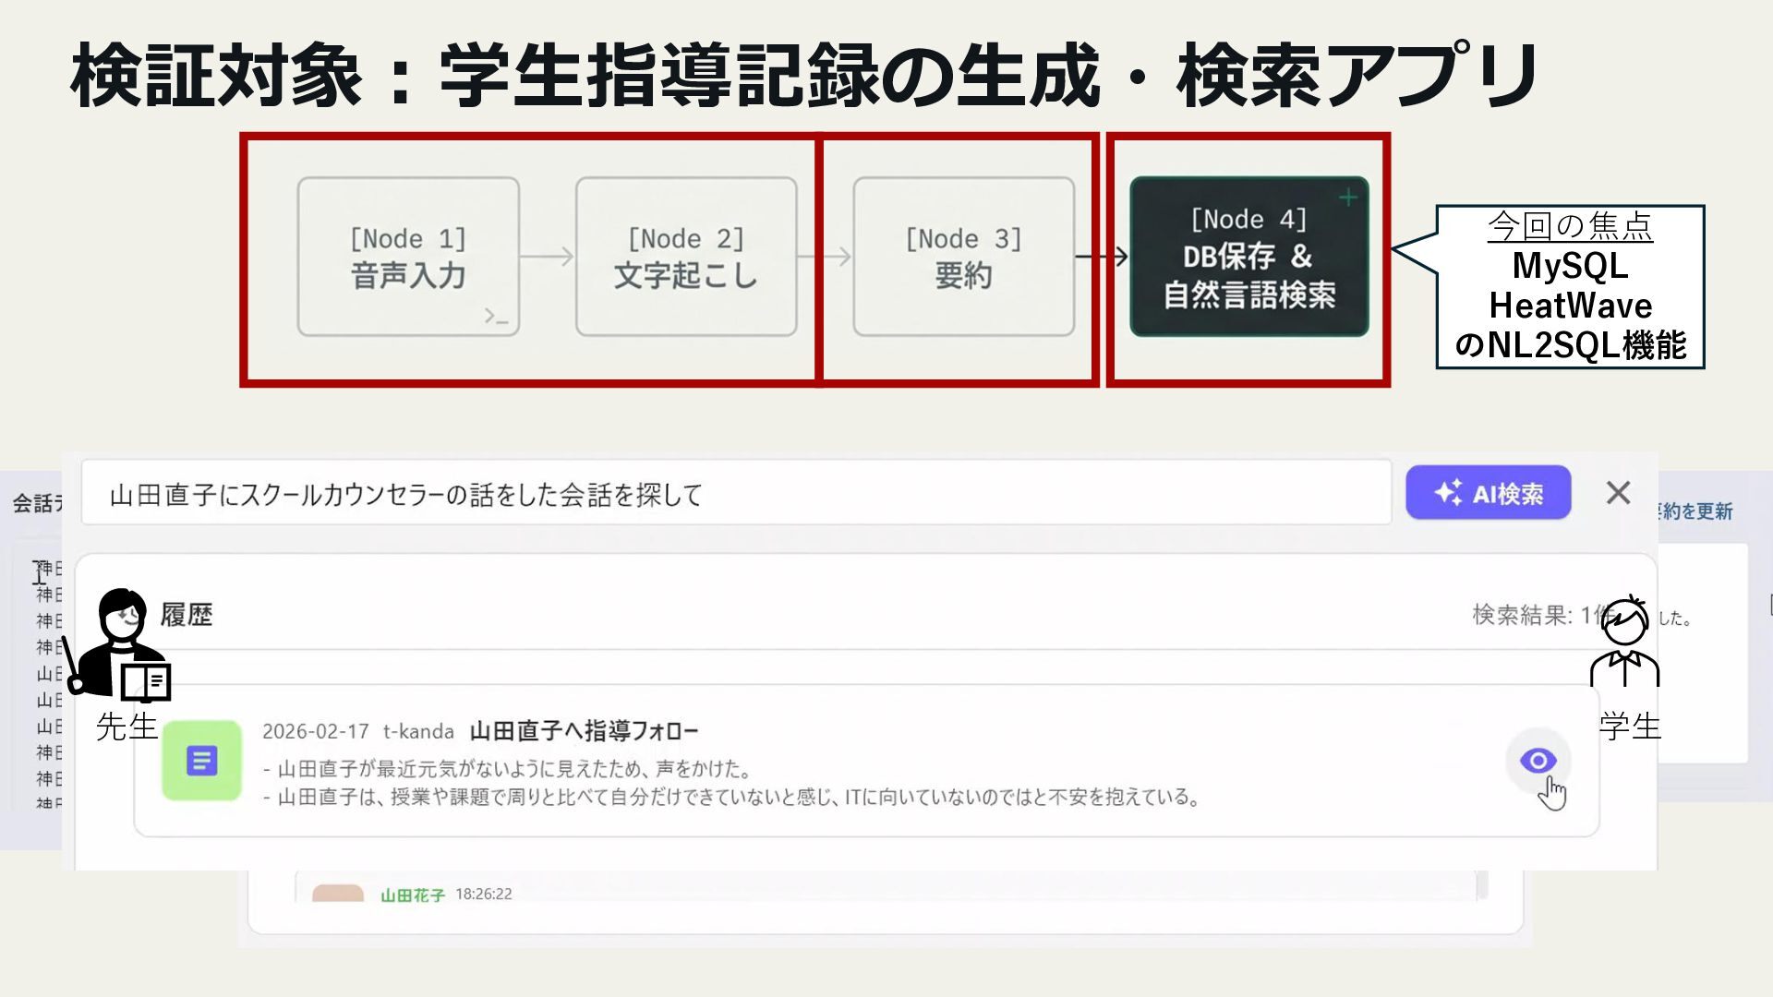Click the teacher 先生 illustration icon
Image resolution: width=1773 pixels, height=997 pixels.
(120, 646)
